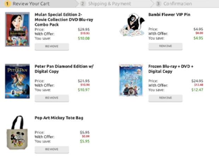This screenshot has width=219, height=157.
Task: Click the Mickey tote bag image
Action: point(17,132)
